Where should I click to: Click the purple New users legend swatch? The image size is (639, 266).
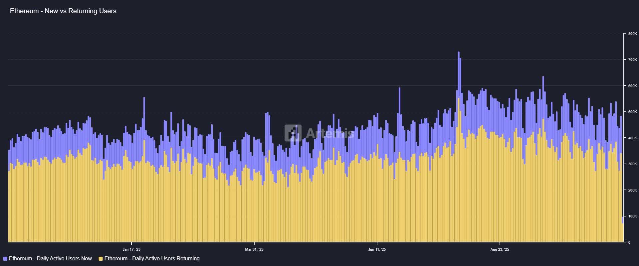tap(5, 259)
